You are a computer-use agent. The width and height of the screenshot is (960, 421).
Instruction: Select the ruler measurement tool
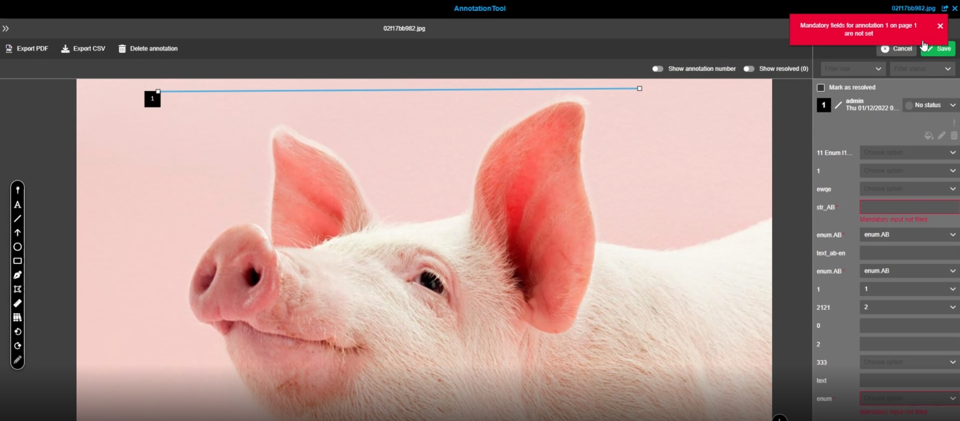coord(17,303)
